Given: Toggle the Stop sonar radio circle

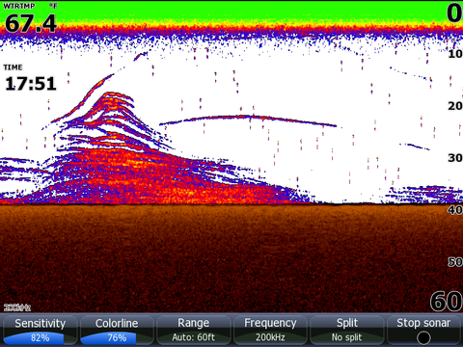Looking at the screenshot, I should click(423, 338).
